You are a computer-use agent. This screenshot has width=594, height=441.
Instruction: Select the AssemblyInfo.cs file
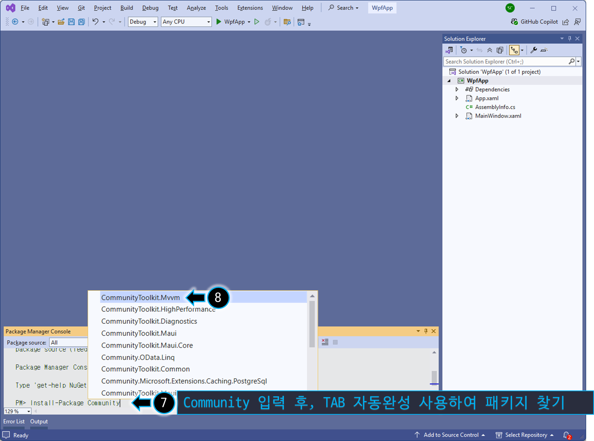(x=495, y=107)
